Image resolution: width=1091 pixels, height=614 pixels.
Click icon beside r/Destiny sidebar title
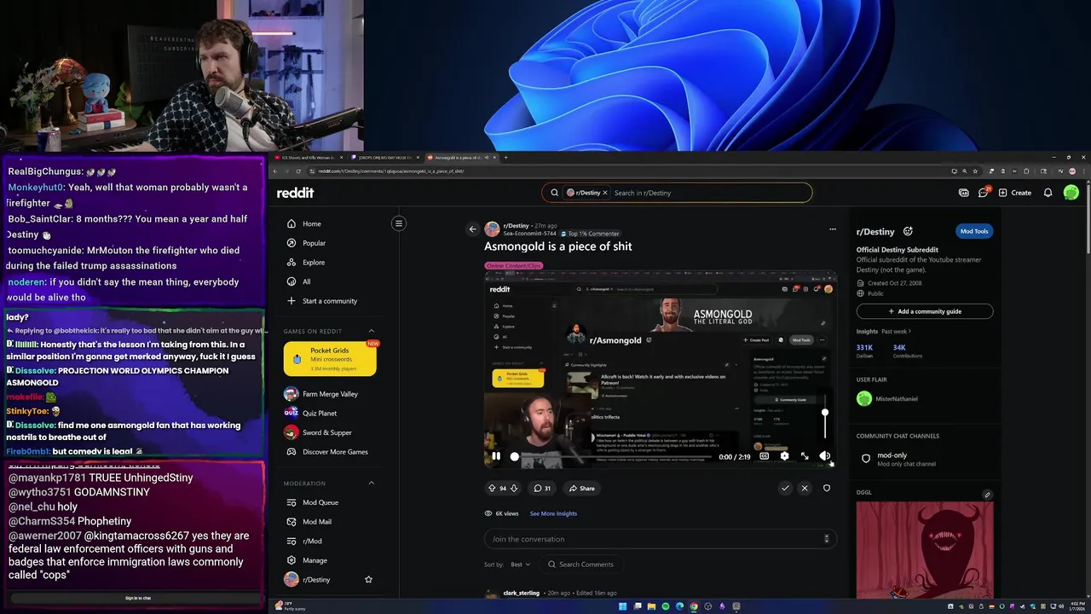pos(908,231)
